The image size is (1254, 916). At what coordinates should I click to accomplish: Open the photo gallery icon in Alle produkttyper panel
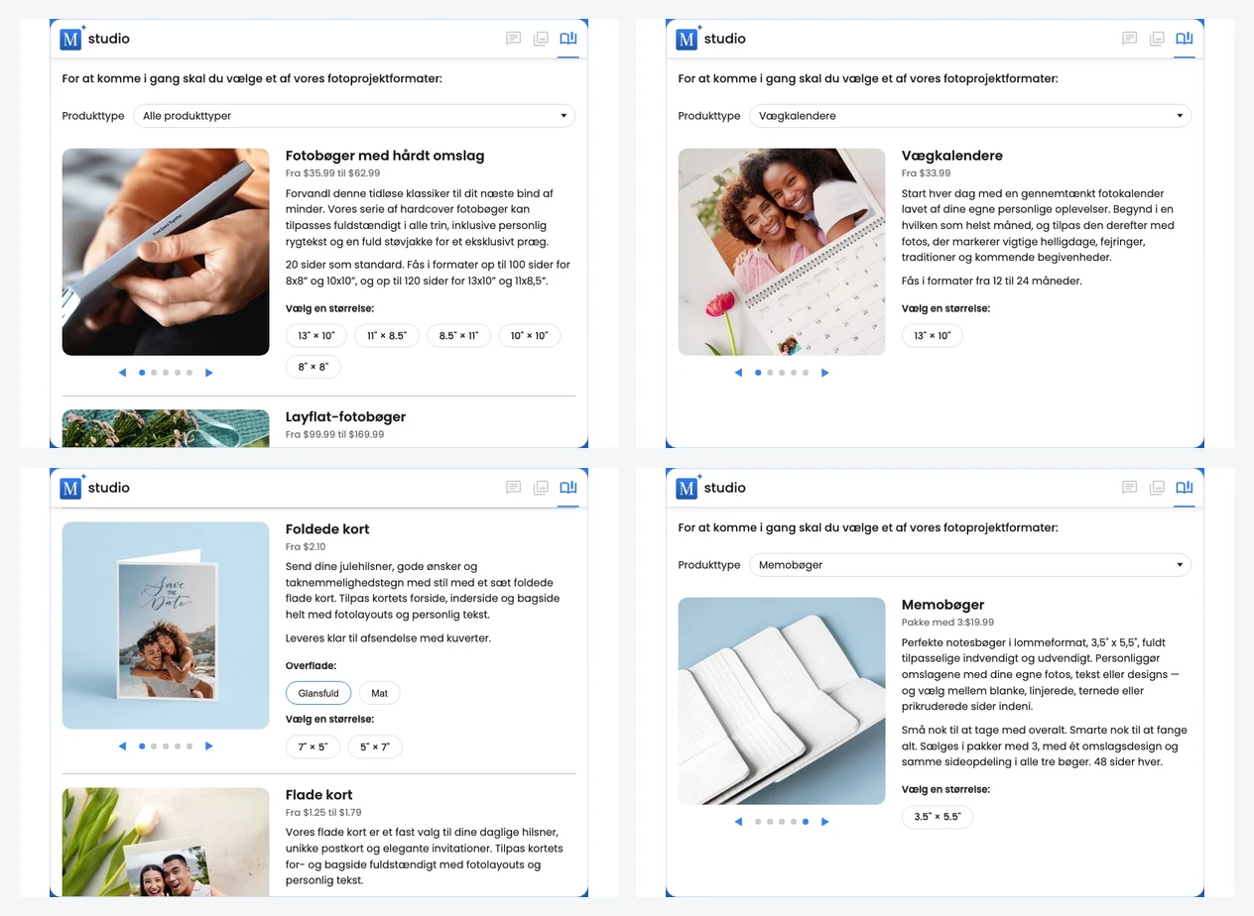541,39
